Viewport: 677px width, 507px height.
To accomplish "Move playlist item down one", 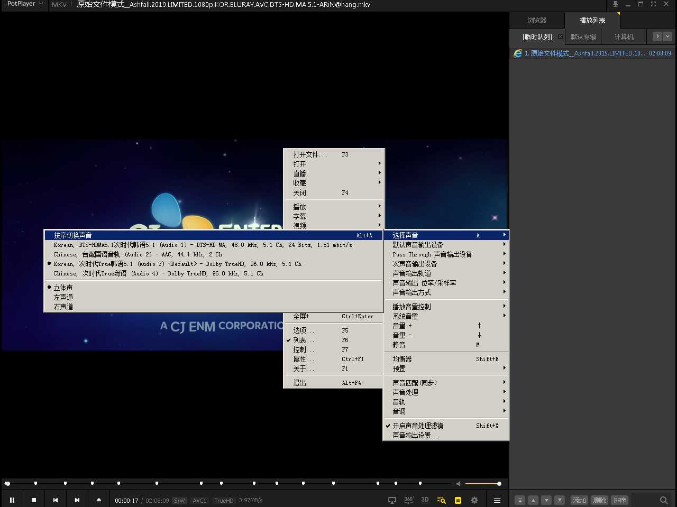I will click(x=546, y=500).
